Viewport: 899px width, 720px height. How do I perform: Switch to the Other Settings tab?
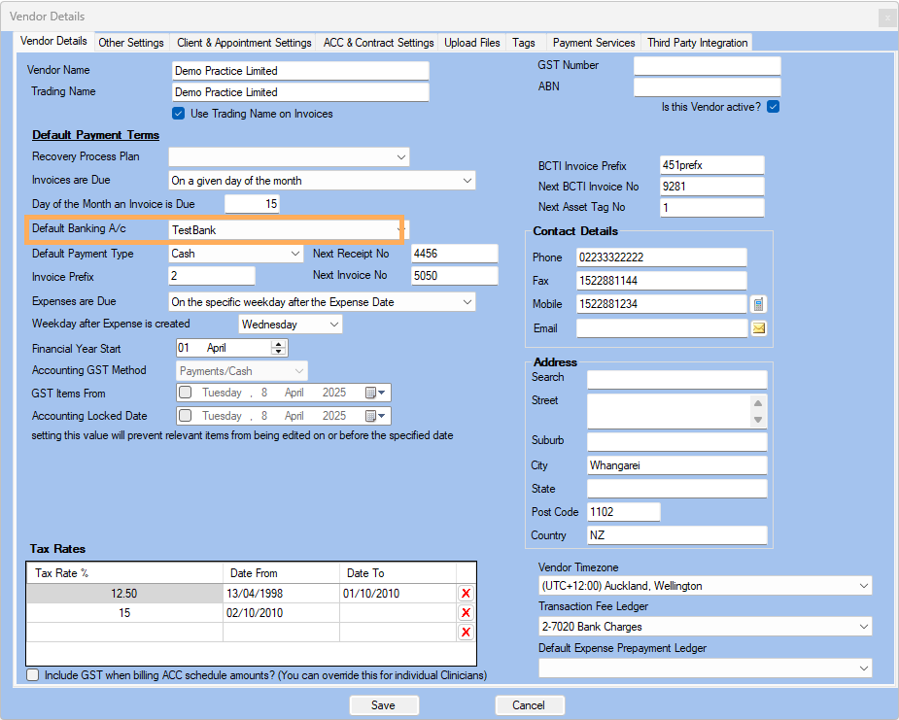click(131, 43)
